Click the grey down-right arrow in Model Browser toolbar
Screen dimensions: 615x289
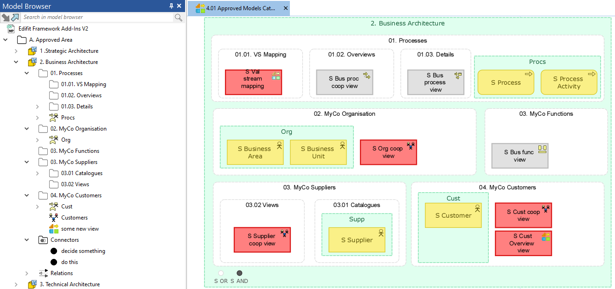coord(6,17)
